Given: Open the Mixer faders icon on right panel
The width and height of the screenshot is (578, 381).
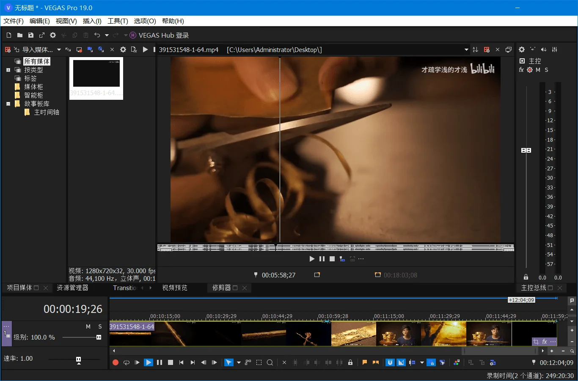Looking at the screenshot, I should [x=554, y=49].
